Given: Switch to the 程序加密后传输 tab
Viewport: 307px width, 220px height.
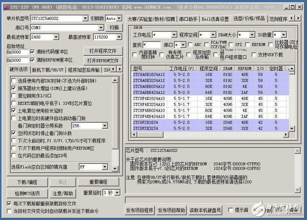Looking at the screenshot, I should pyautogui.click(x=84, y=70).
